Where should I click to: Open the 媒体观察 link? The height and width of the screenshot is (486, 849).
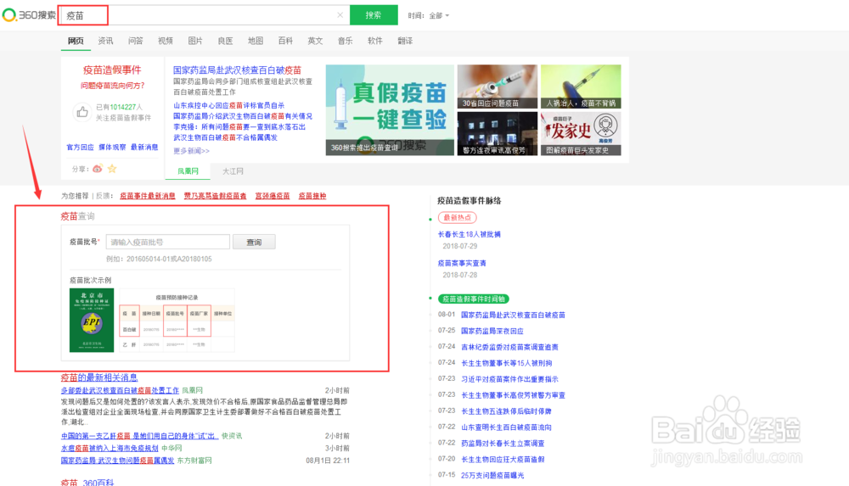pos(112,148)
